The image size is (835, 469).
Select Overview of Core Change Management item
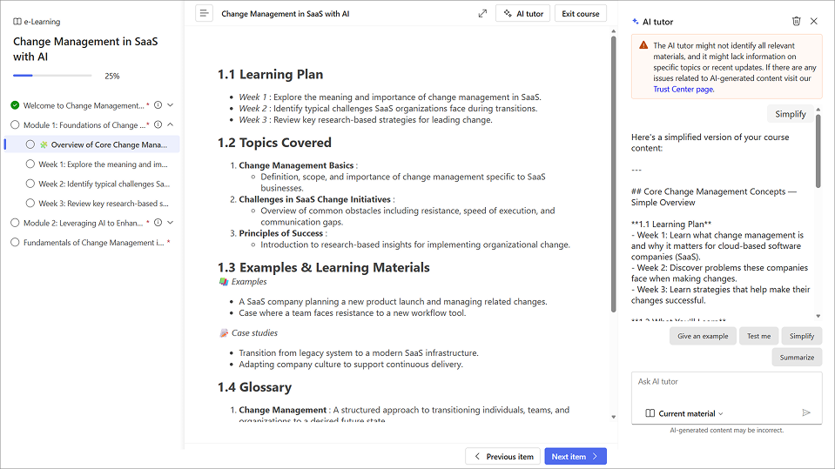click(x=103, y=144)
